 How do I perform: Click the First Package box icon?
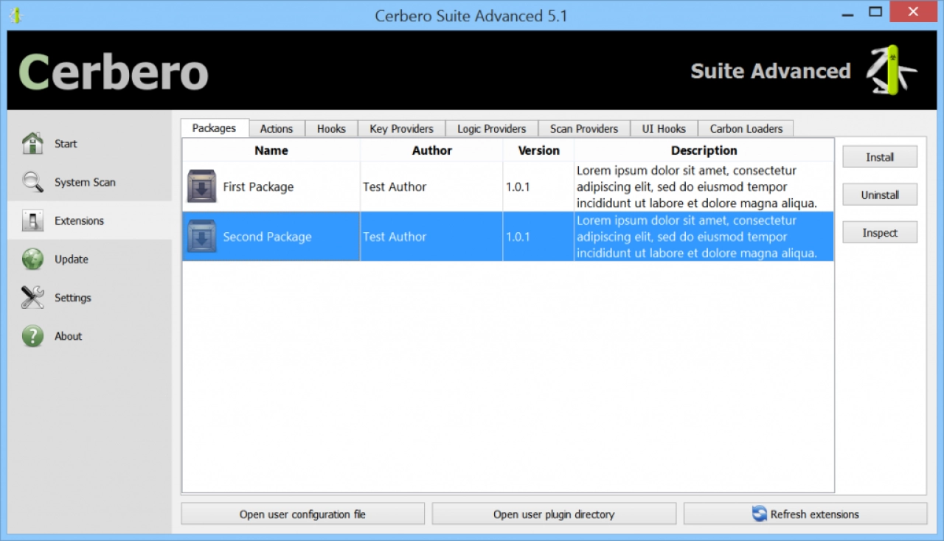tap(201, 186)
